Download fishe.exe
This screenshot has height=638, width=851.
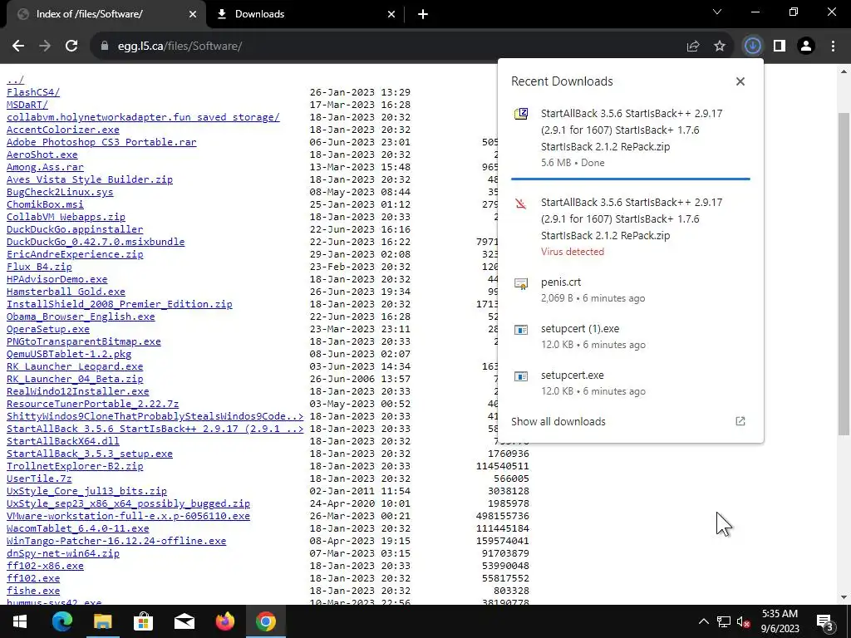tap(33, 591)
